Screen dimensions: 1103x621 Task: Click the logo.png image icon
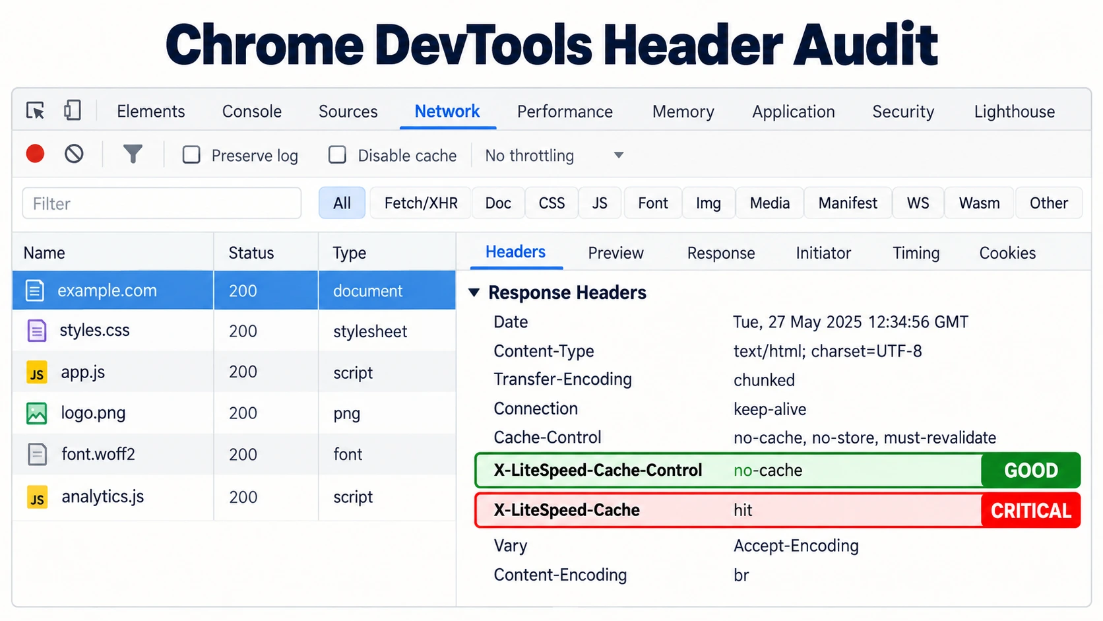click(37, 414)
